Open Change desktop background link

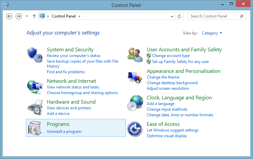tap(172, 83)
